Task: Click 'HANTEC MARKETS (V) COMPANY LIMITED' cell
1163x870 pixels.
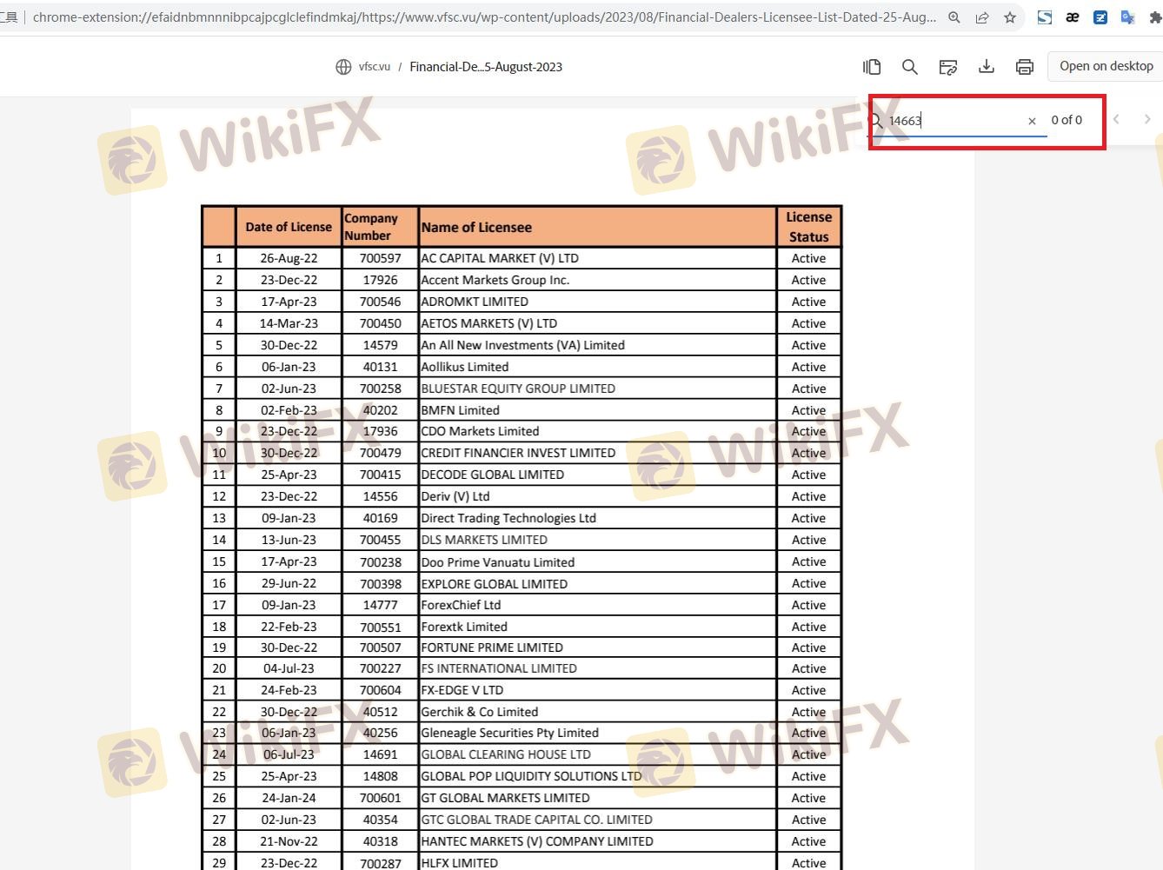Action: (x=597, y=841)
